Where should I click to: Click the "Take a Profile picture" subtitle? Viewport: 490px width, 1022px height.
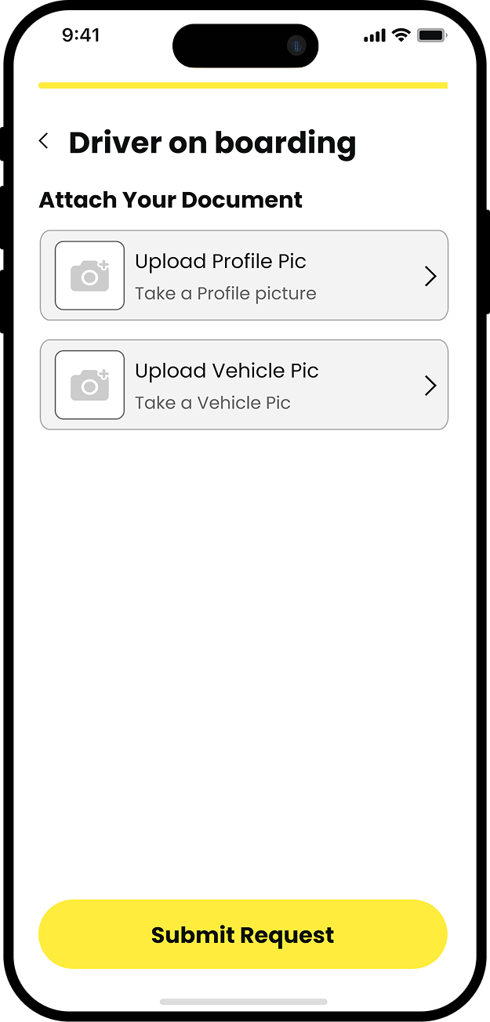point(226,294)
